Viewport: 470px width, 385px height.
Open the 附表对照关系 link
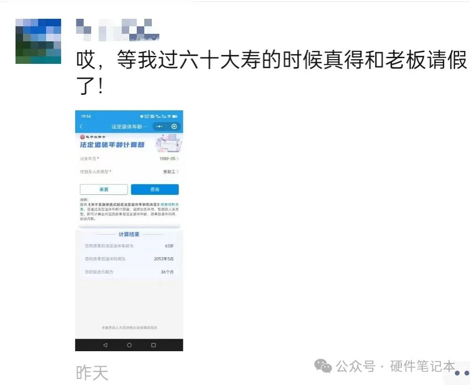pos(169,205)
